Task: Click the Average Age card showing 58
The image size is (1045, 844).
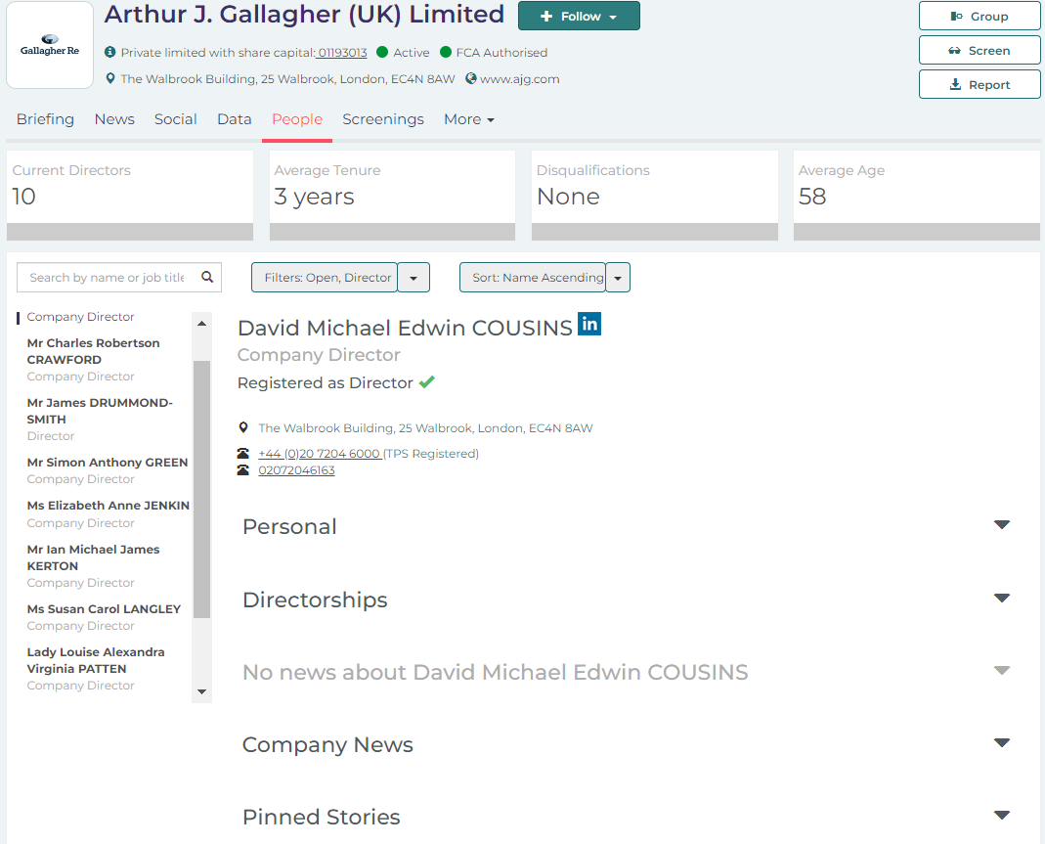Action: tap(916, 195)
